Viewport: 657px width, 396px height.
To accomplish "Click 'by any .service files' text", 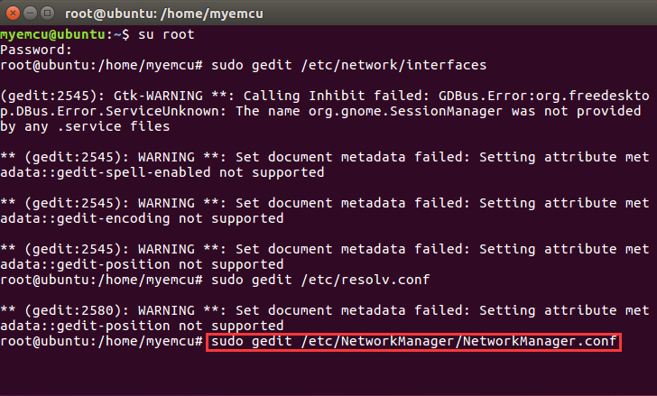I will tap(85, 126).
